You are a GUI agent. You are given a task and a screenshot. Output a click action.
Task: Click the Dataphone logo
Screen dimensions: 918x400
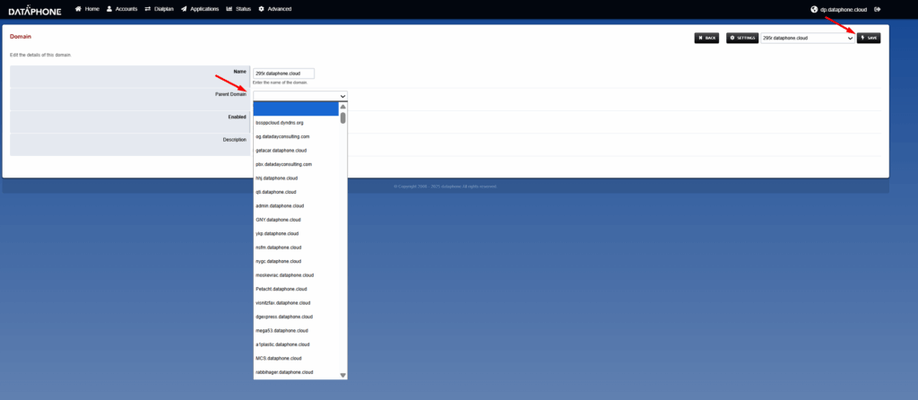pos(35,10)
